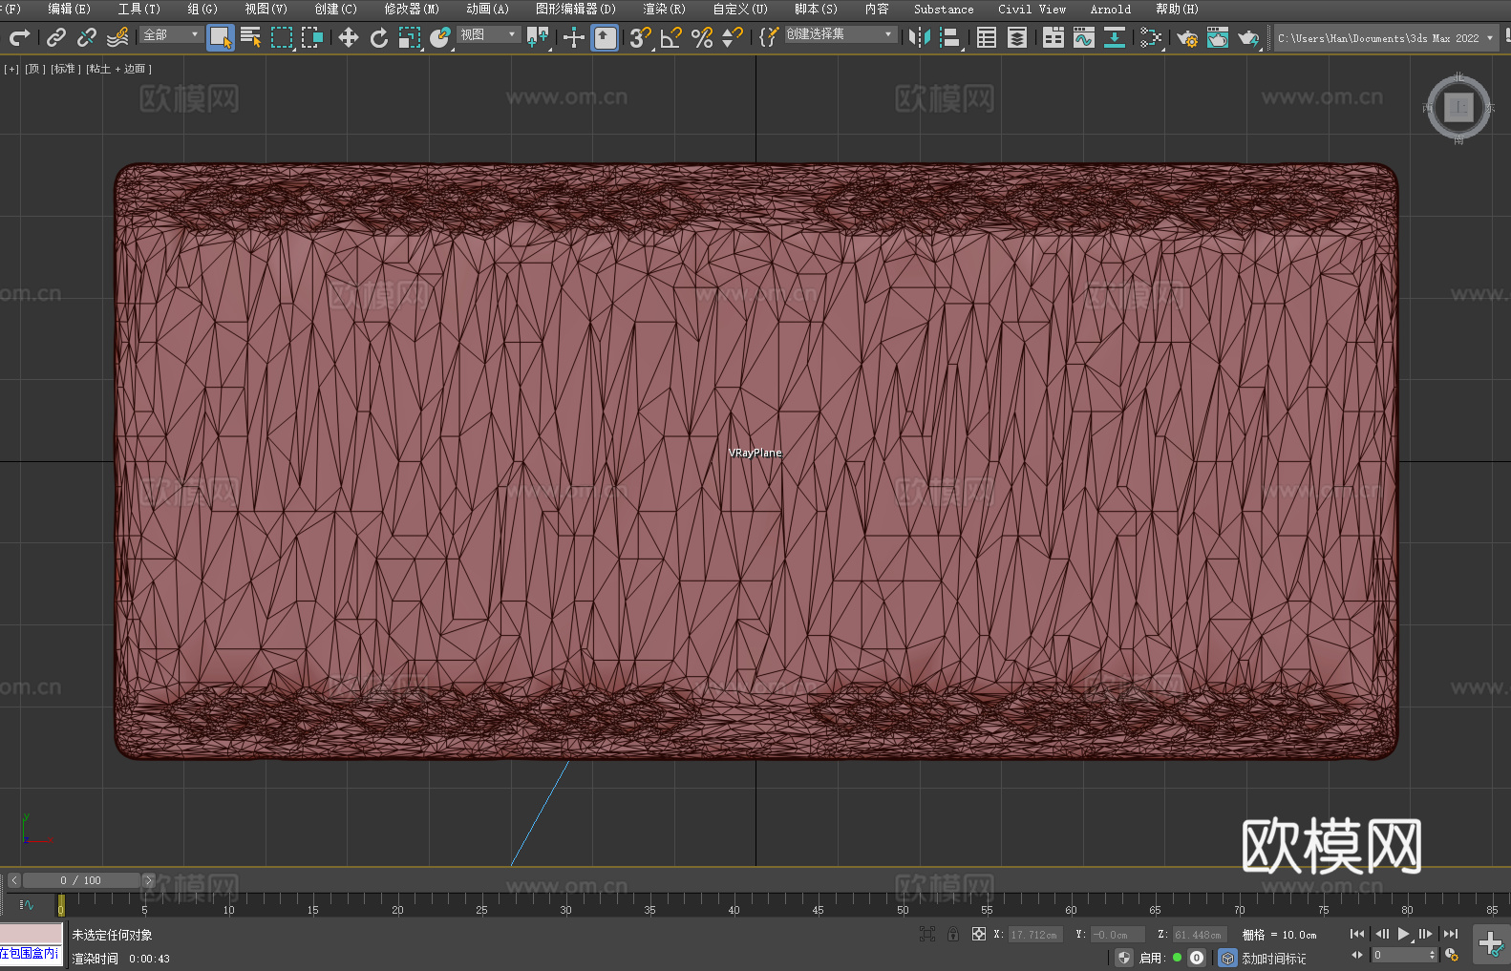Click the time slider left arrow
1511x971 pixels.
click(13, 880)
